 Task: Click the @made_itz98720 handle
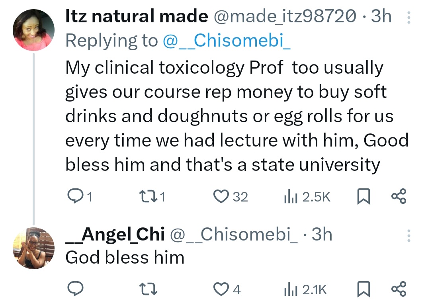pos(285,17)
